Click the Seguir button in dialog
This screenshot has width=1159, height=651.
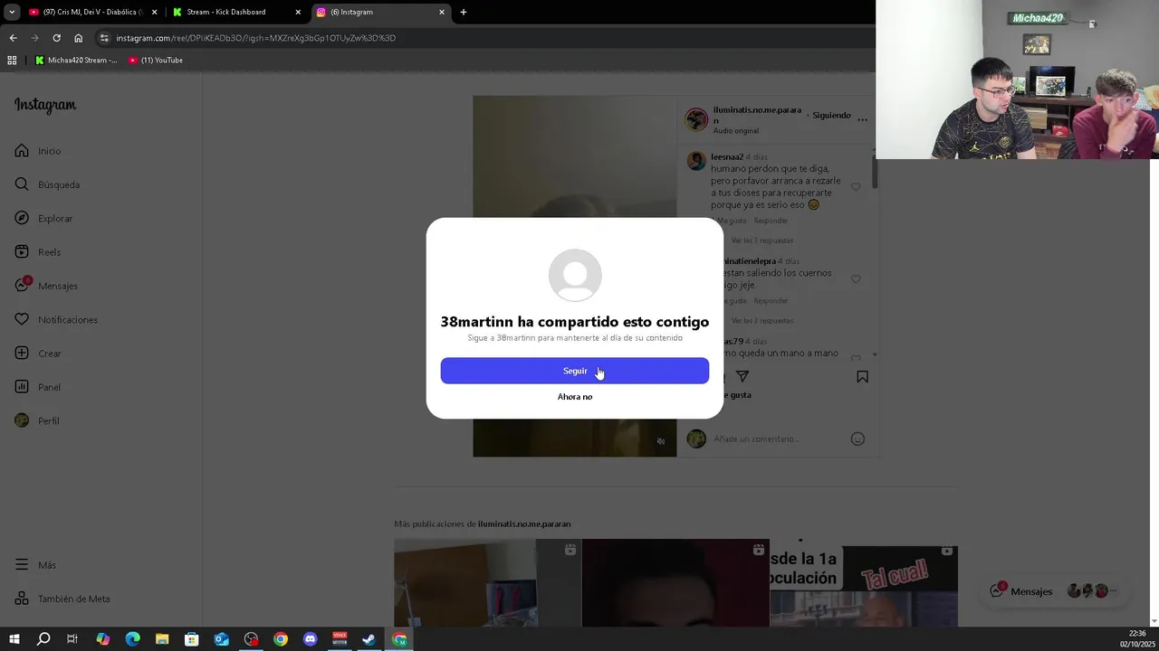[574, 371]
